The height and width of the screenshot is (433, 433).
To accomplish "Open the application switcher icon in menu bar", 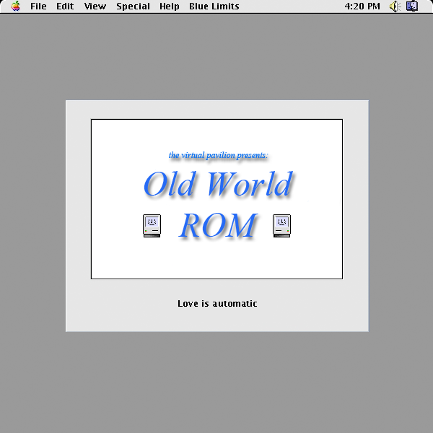I will 412,6.
